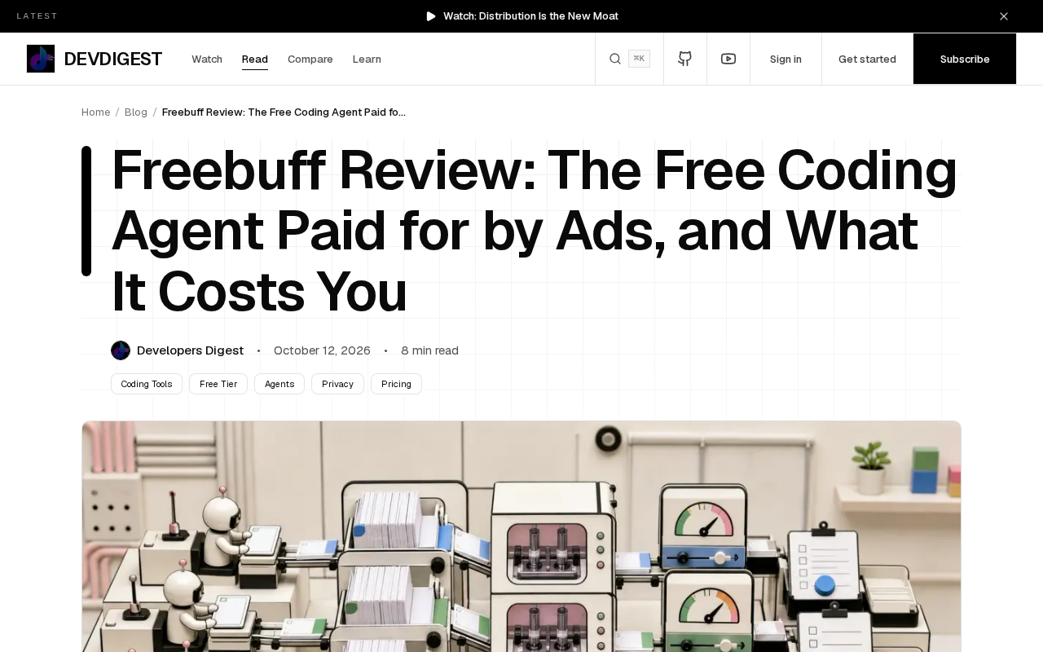Open the Read menu item
Viewport: 1043px width, 652px height.
click(255, 59)
